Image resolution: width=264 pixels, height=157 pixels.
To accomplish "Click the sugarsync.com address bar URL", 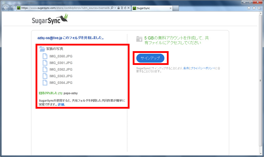I will (65, 8).
